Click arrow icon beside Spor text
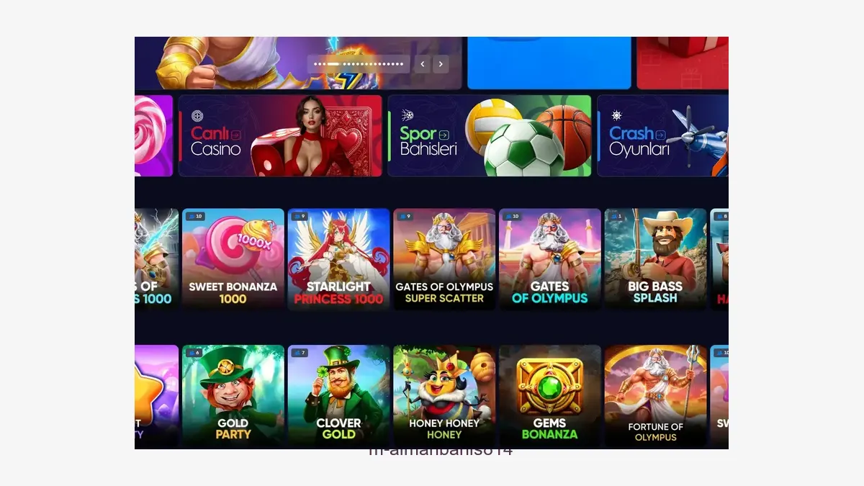 (444, 134)
